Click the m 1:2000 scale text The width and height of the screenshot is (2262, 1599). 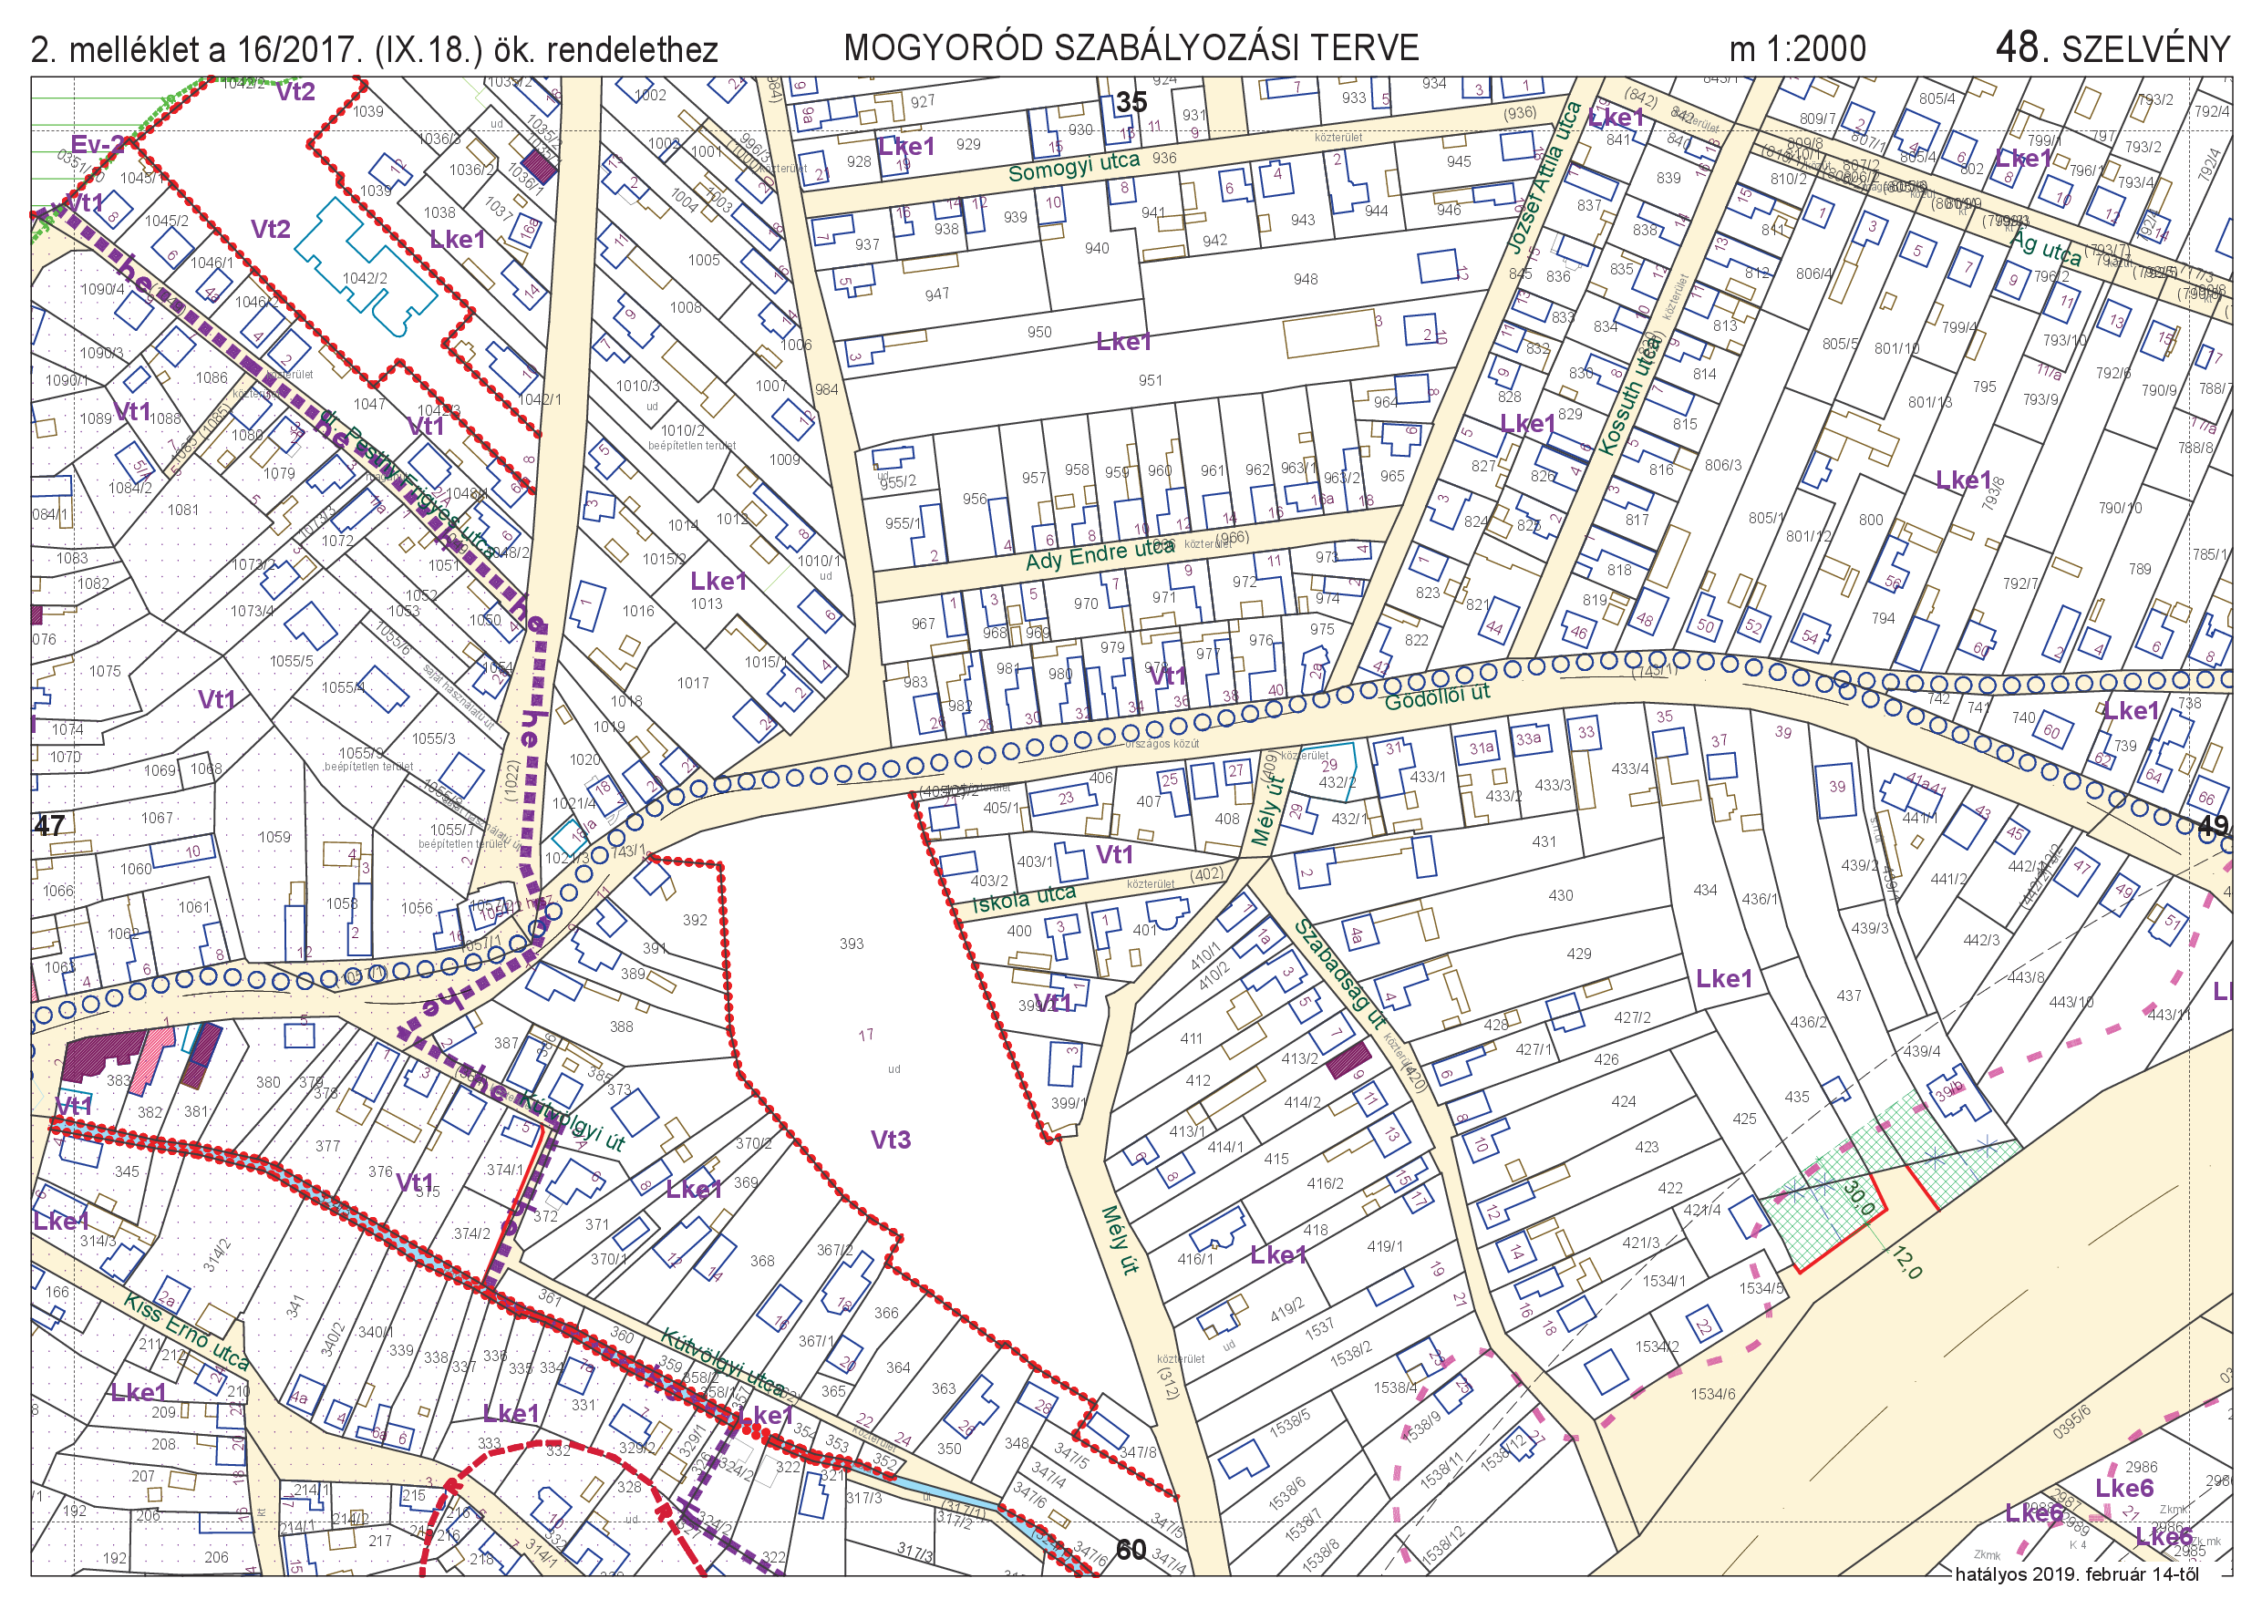[x=1797, y=48]
